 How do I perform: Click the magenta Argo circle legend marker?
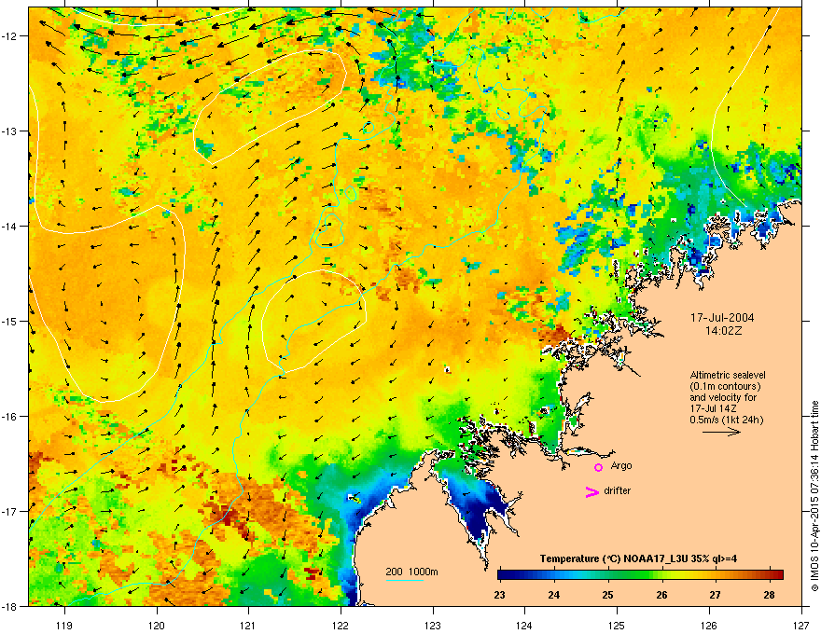pos(598,467)
